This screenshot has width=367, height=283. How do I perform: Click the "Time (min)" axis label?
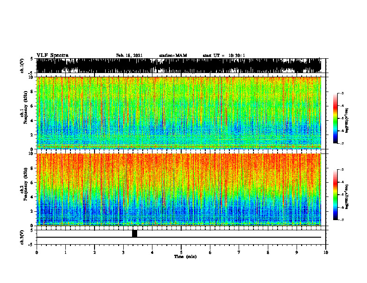click(x=185, y=257)
